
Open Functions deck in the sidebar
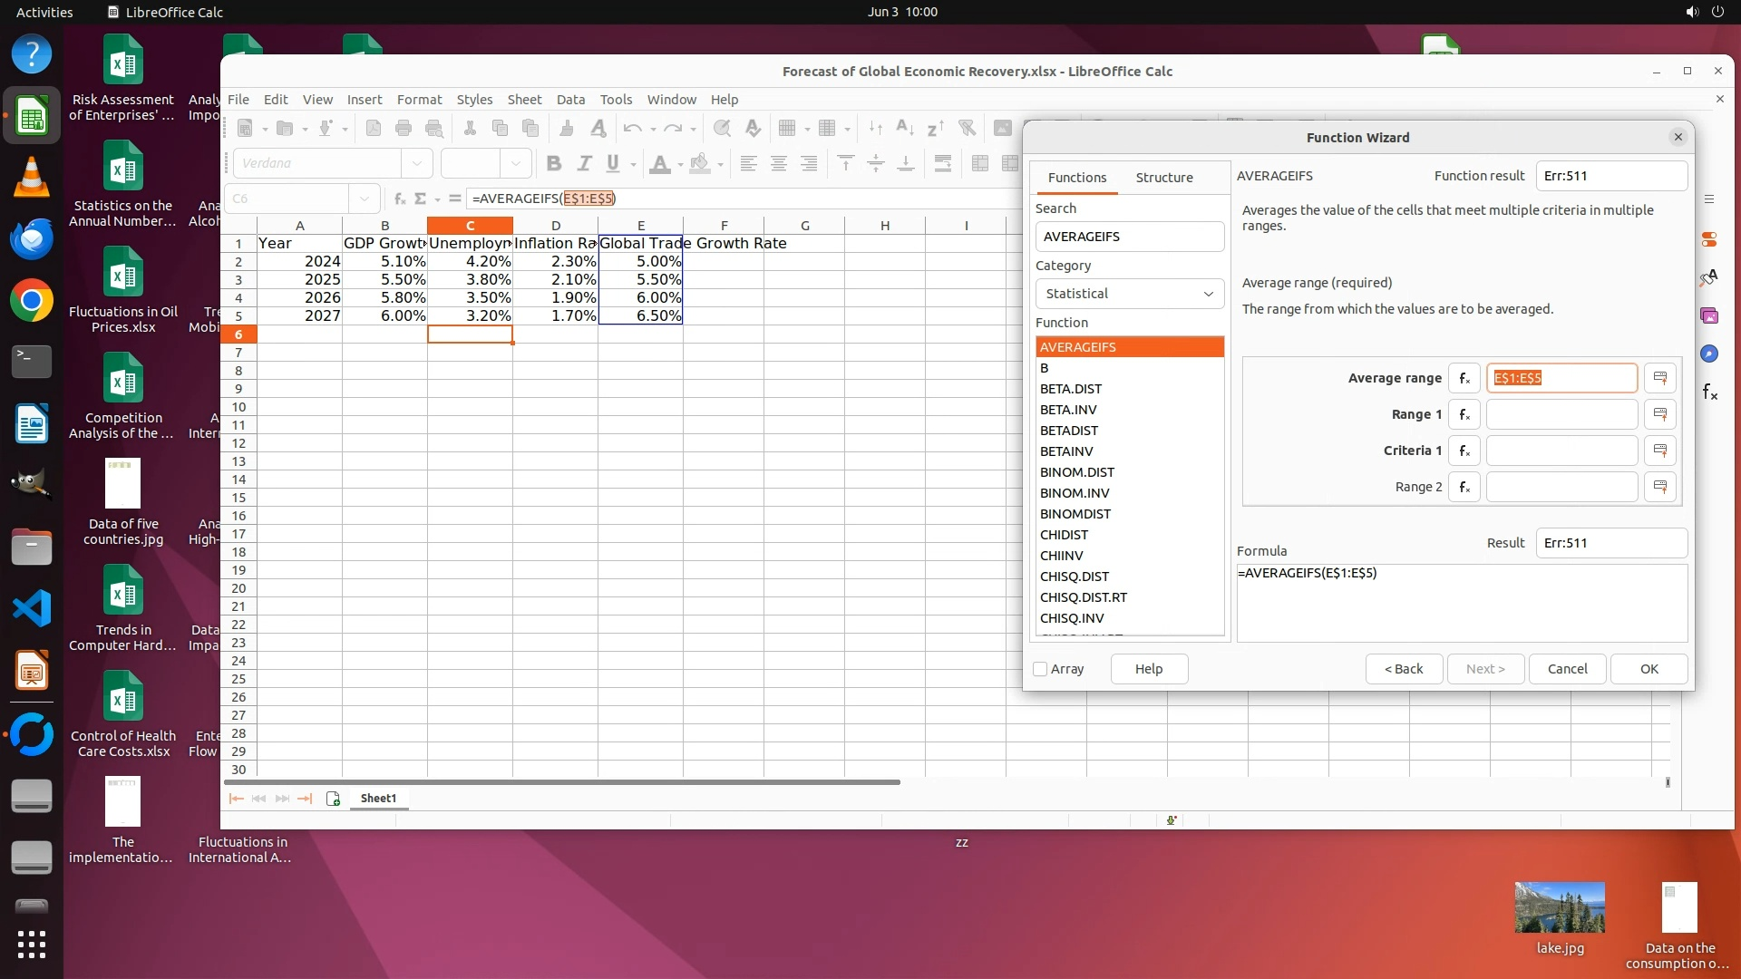[1709, 392]
